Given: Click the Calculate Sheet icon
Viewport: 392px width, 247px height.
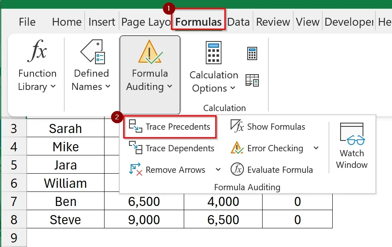Looking at the screenshot, I should pyautogui.click(x=252, y=80).
